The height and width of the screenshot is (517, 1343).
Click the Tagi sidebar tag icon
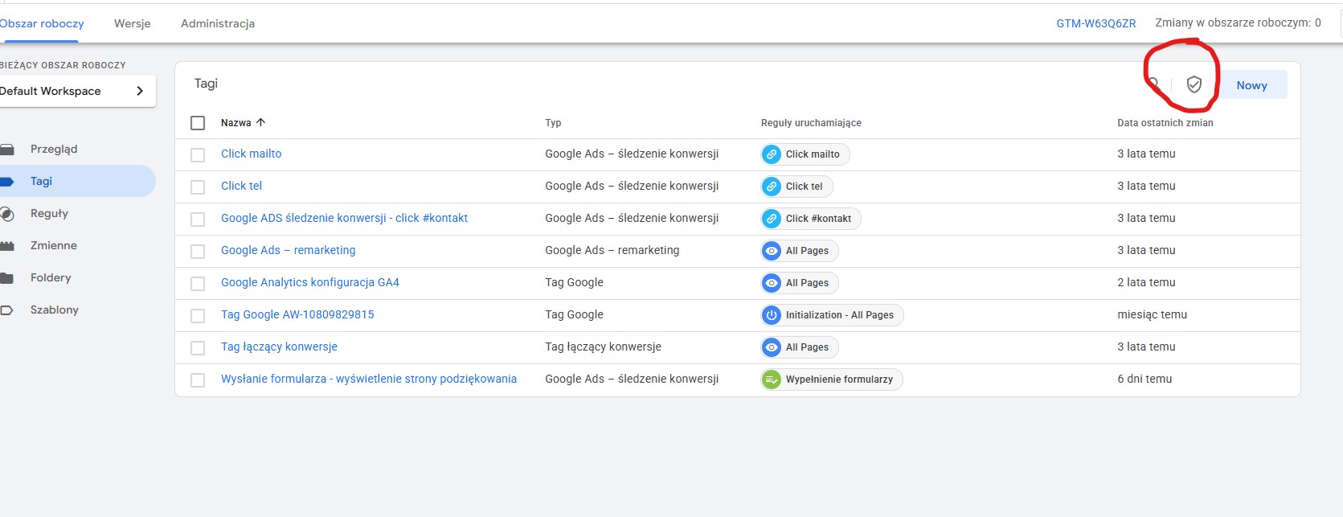click(x=7, y=182)
